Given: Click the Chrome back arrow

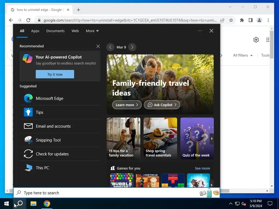Looking at the screenshot, I should tap(11, 20).
